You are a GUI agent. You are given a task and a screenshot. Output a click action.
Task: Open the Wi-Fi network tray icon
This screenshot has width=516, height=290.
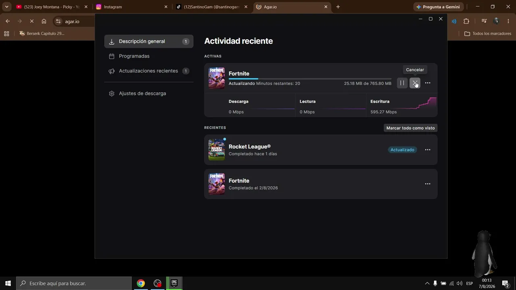point(451,283)
